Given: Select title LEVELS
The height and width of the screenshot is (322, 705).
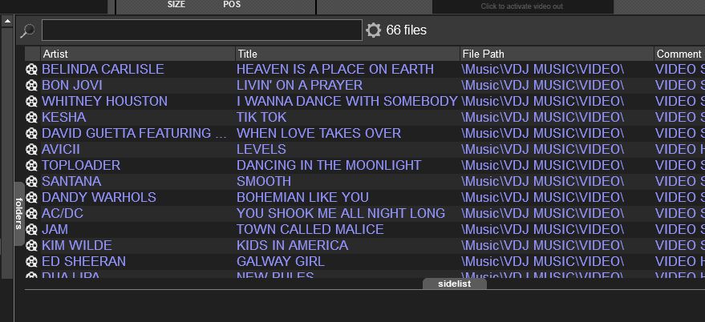Looking at the screenshot, I should point(261,149).
